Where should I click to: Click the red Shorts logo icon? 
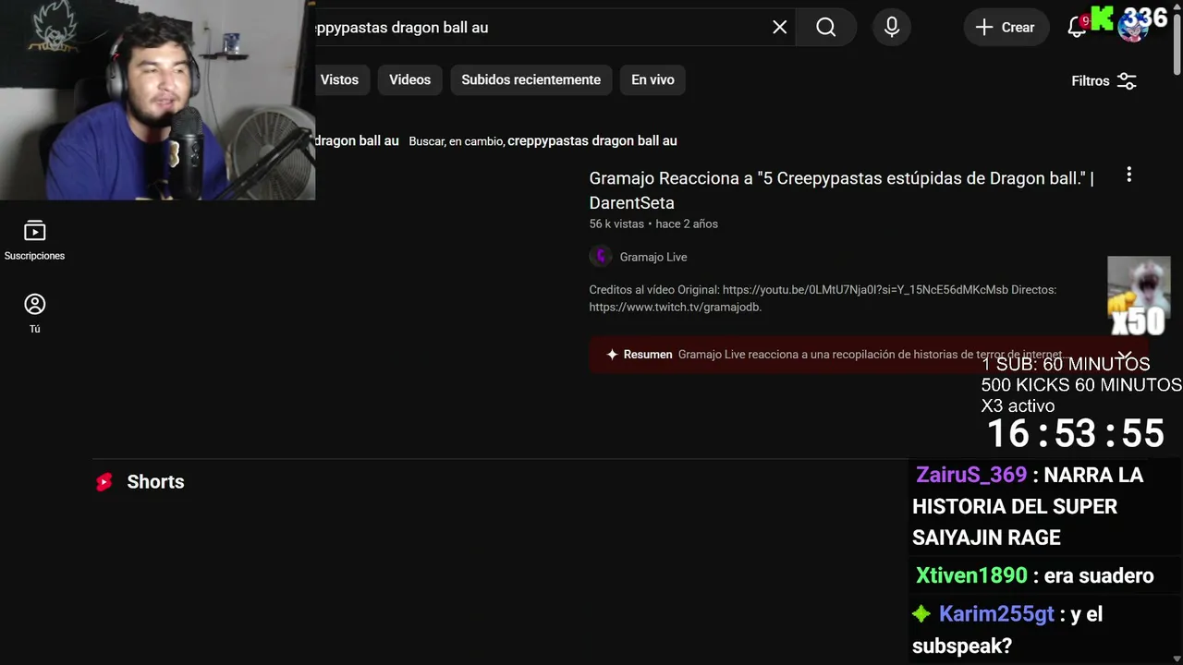(104, 482)
